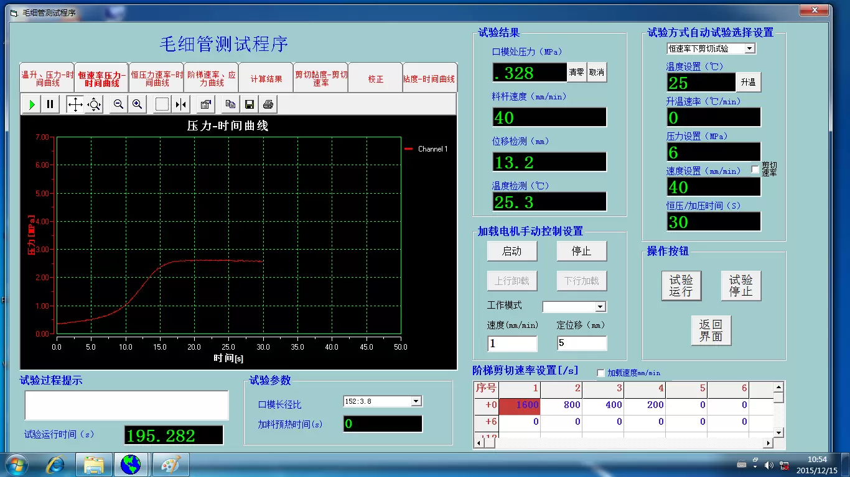Image resolution: width=850 pixels, height=477 pixels.
Task: Enable the 剪切速率 checkbox
Action: click(x=755, y=169)
